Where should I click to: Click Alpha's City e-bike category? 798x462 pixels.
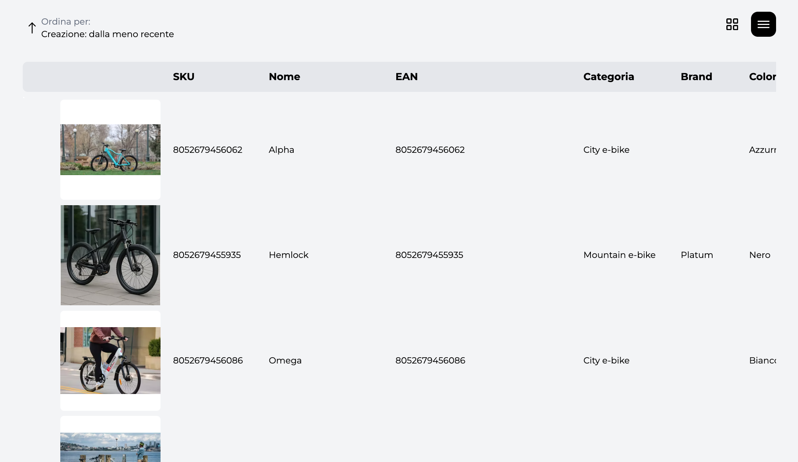click(x=606, y=150)
